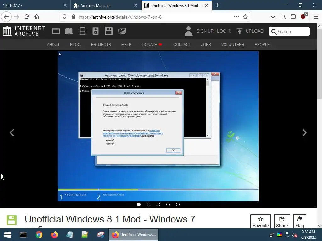Flag this archive item
The image size is (322, 241).
click(x=300, y=221)
